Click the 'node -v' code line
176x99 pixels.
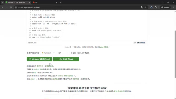(47, 31)
